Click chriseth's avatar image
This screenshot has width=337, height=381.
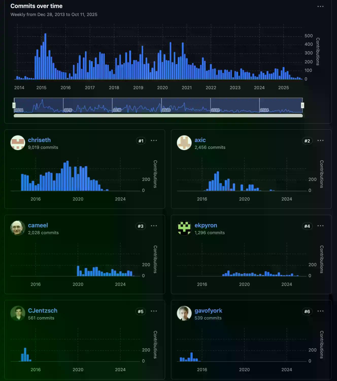point(18,143)
